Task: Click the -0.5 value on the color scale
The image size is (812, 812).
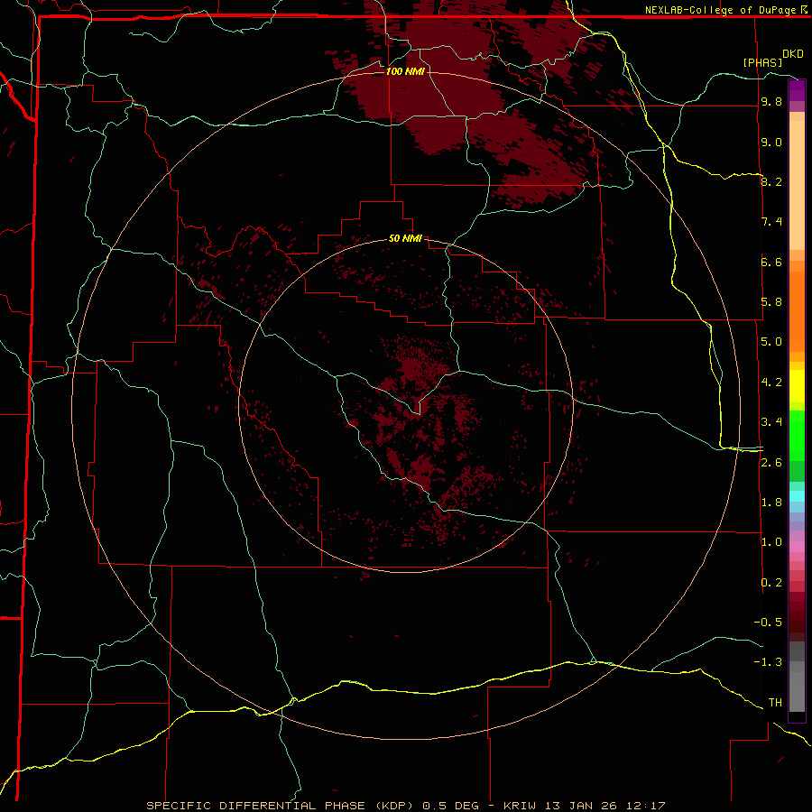Action: click(x=768, y=623)
